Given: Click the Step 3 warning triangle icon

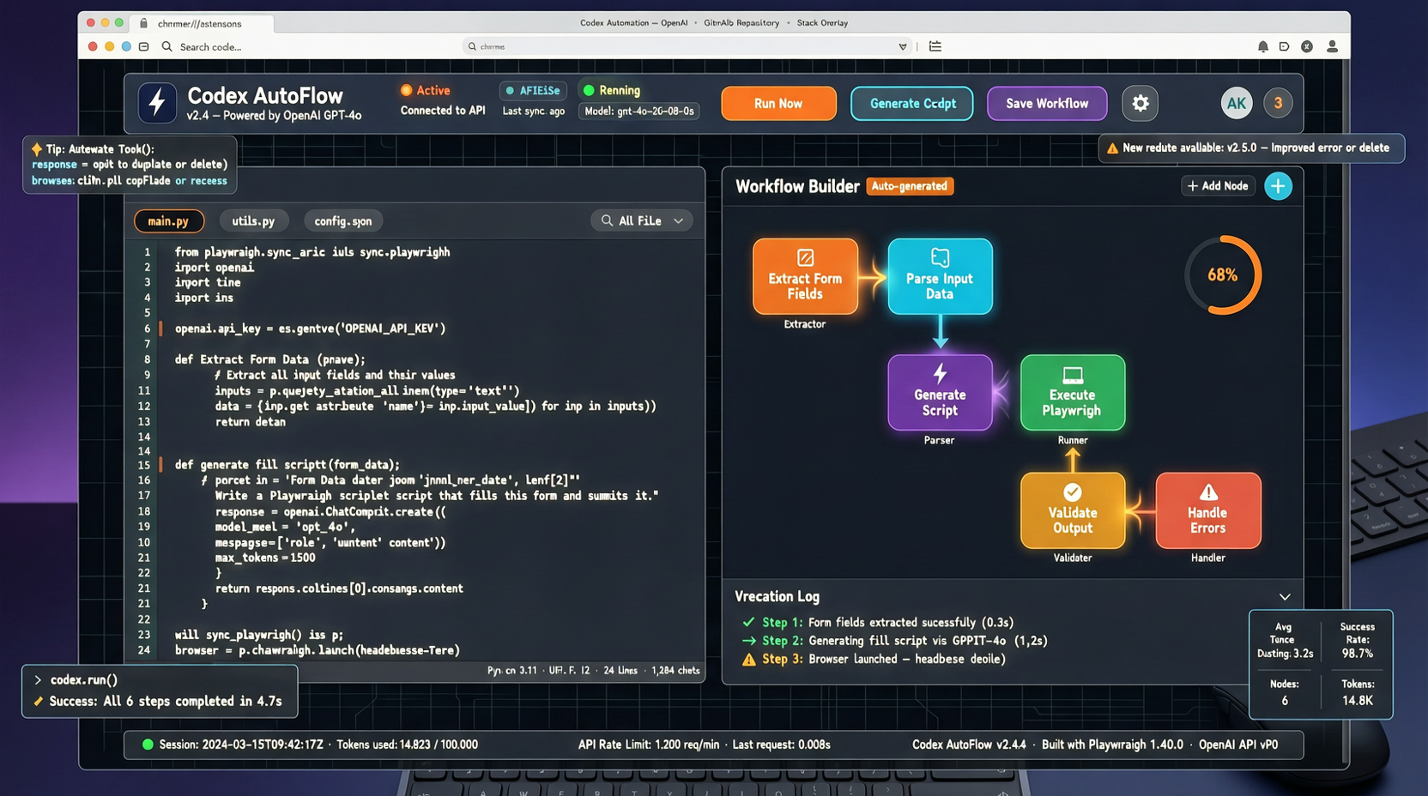Looking at the screenshot, I should click(x=748, y=660).
